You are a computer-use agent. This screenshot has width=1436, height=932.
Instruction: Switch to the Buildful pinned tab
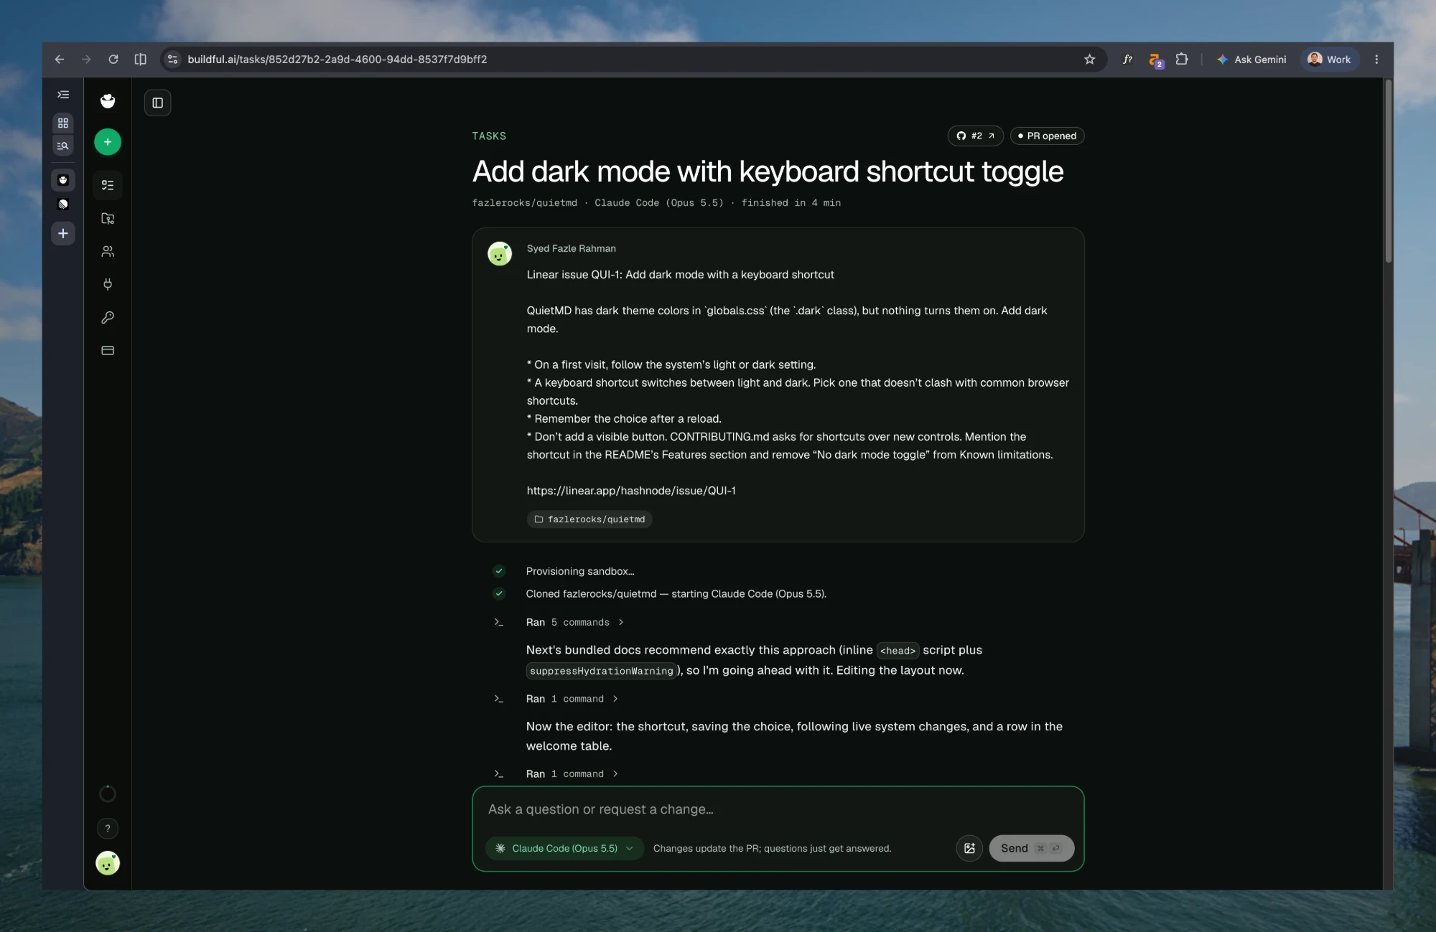click(x=63, y=180)
